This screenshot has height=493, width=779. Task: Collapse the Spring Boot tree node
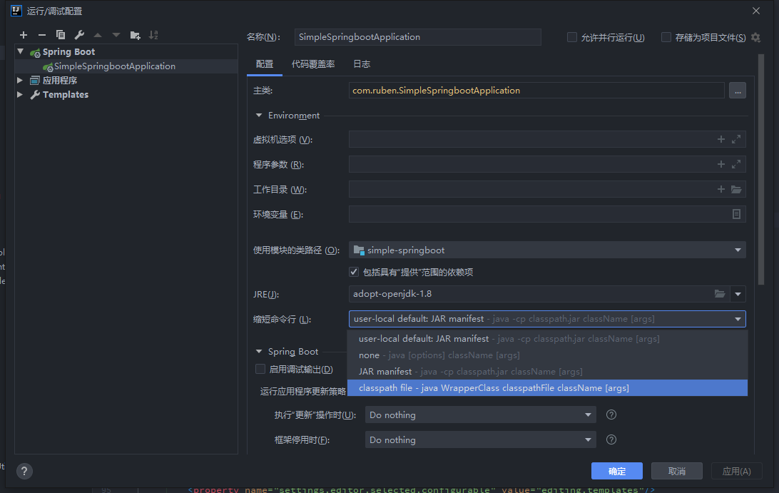tap(21, 52)
